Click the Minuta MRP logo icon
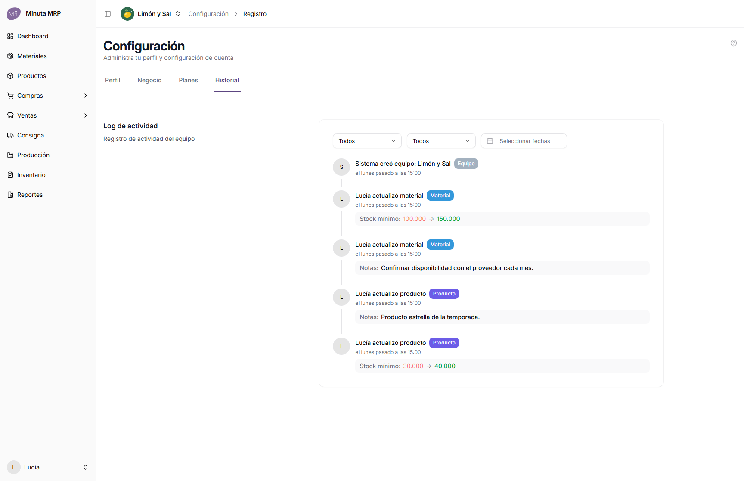This screenshot has width=744, height=481. [x=13, y=14]
